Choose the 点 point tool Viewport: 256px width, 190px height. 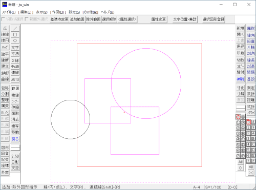(x=5, y=28)
